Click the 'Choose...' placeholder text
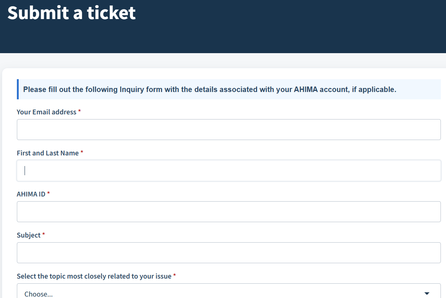 coord(39,294)
